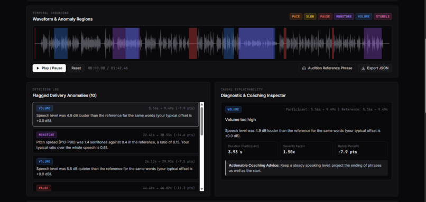Toggle the PAUSE legend tag
The height and width of the screenshot is (202, 426).
[325, 16]
